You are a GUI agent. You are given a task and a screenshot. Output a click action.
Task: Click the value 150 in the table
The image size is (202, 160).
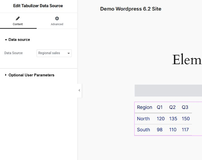(x=186, y=118)
